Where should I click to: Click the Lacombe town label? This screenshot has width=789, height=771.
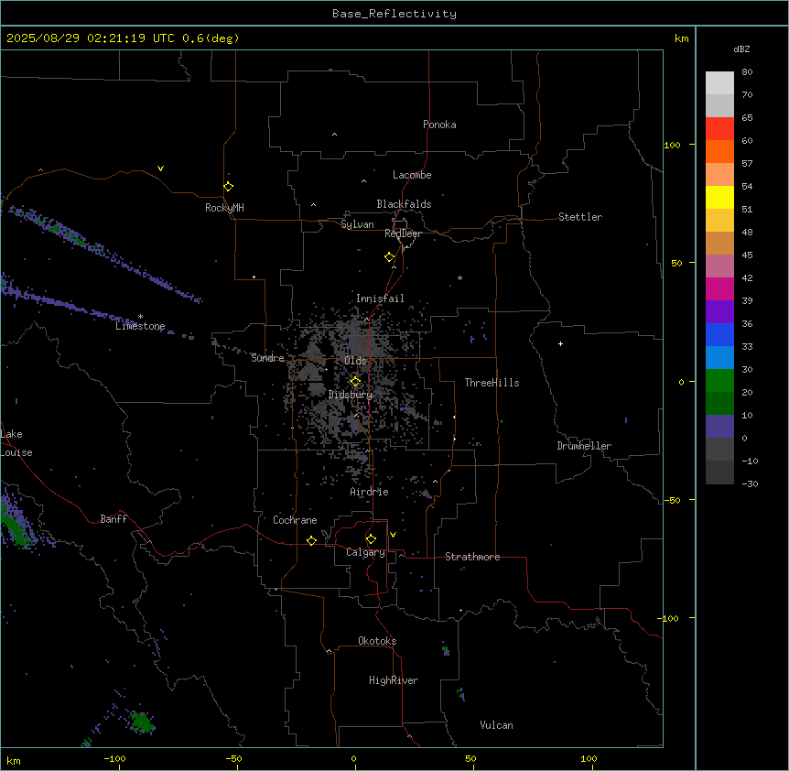[412, 175]
